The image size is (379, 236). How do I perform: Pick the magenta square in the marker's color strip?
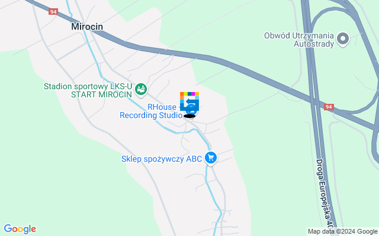click(x=193, y=94)
